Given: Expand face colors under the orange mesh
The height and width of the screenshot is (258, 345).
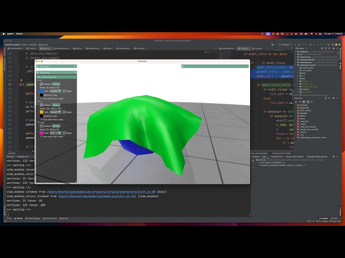Looking at the screenshot, I should coord(42,119).
